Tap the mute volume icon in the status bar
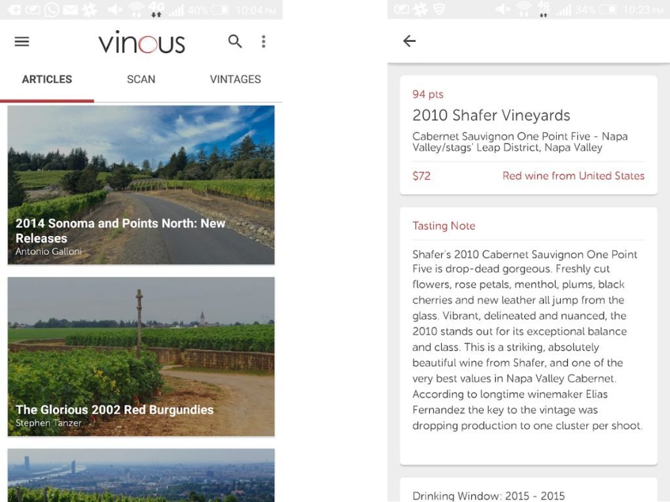 115,9
